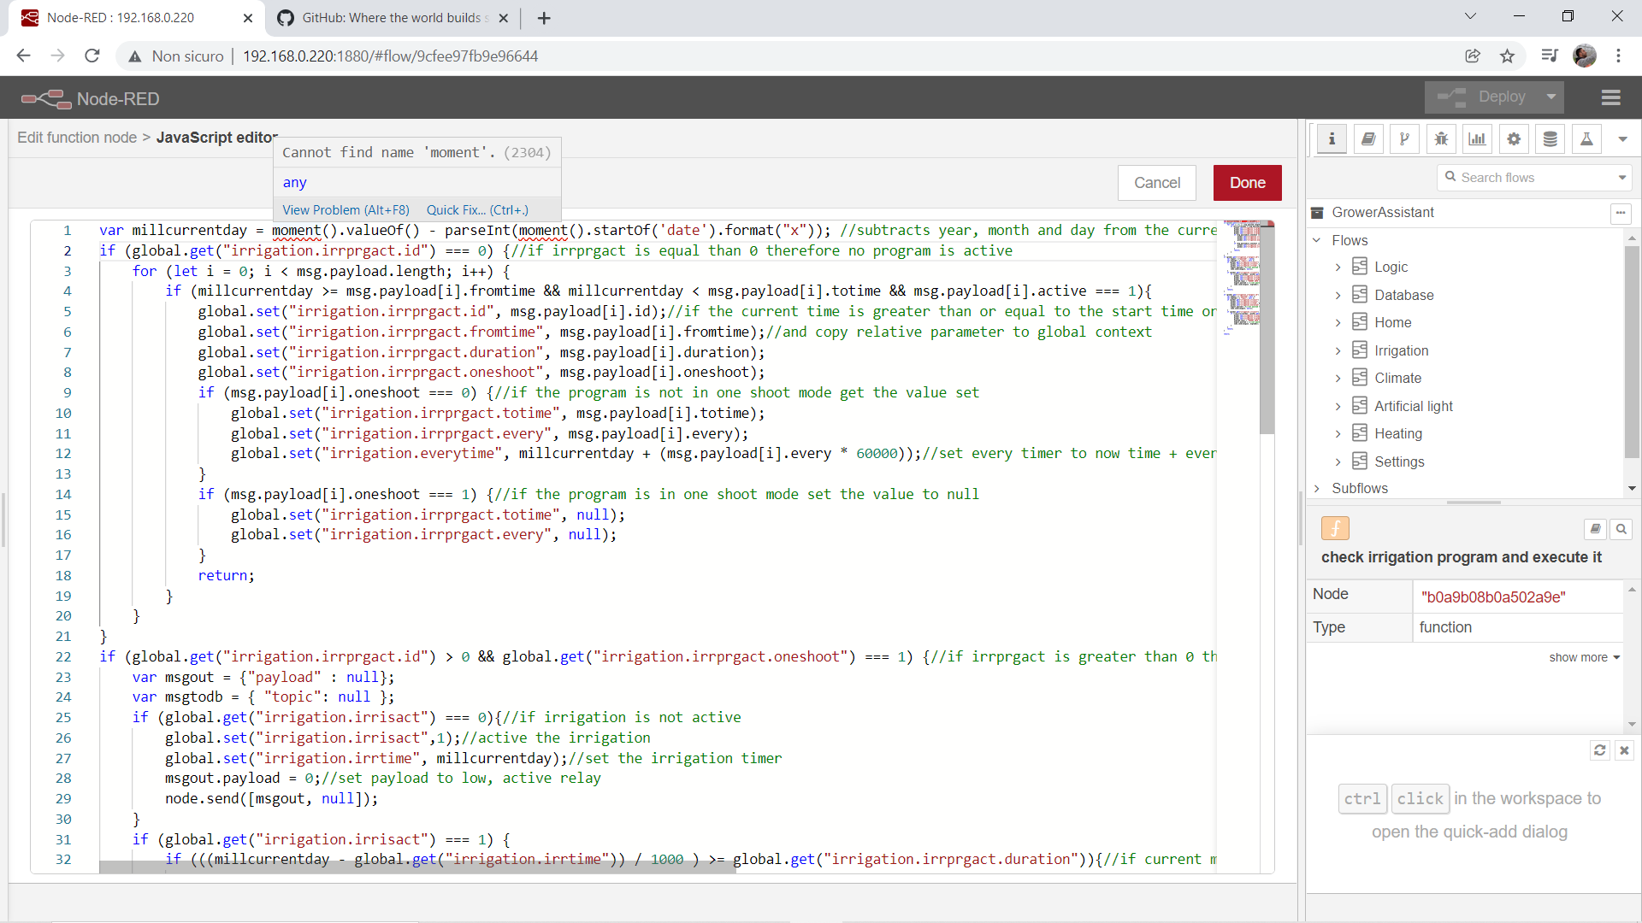Expand the Database flow
Screen dimensions: 1642x923
pos(1338,296)
